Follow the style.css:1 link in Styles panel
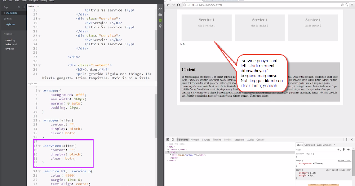This screenshot has height=186, width=355. pos(345,161)
